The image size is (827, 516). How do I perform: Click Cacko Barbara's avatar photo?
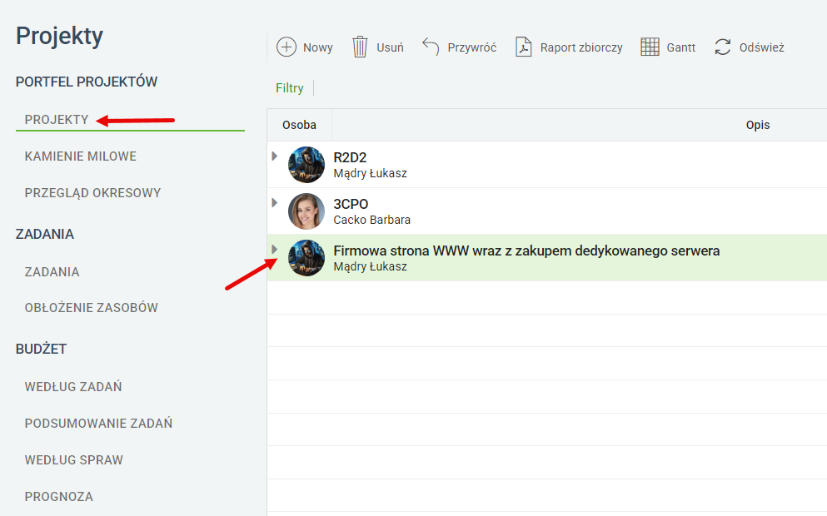306,211
